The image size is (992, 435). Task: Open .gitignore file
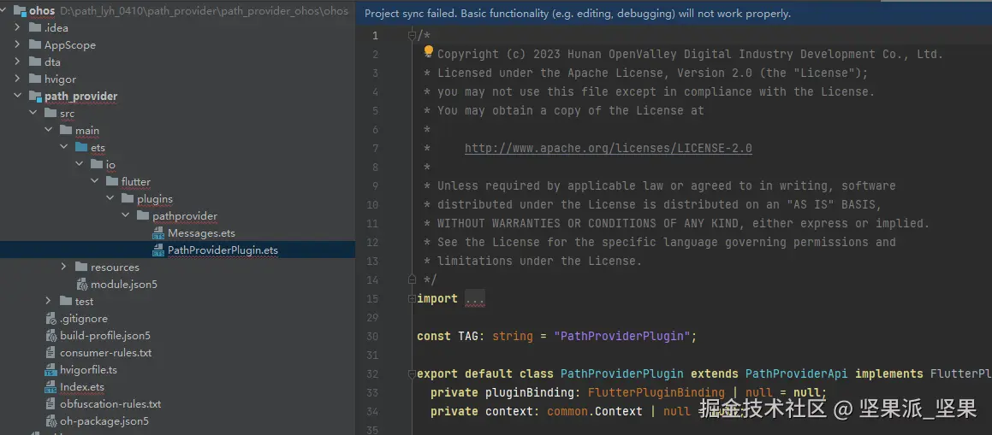[x=84, y=318]
